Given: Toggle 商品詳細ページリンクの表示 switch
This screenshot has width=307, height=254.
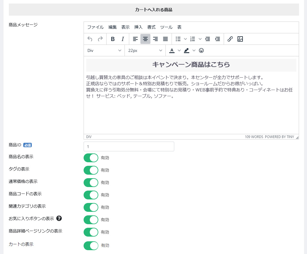Looking at the screenshot, I should coord(91,232).
